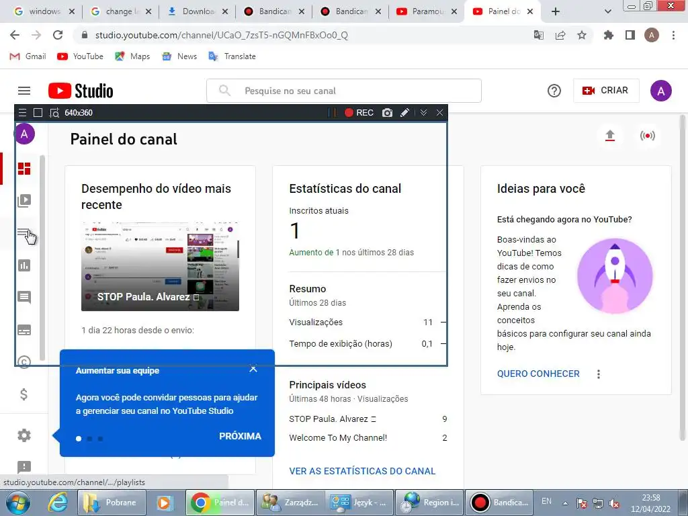Click the muted volume tray icon

(x=614, y=503)
